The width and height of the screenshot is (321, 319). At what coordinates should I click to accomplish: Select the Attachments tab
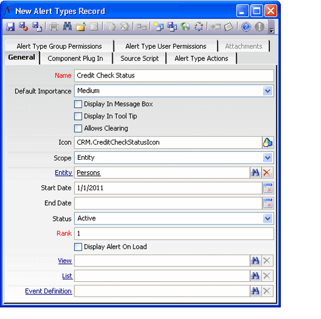click(x=244, y=46)
